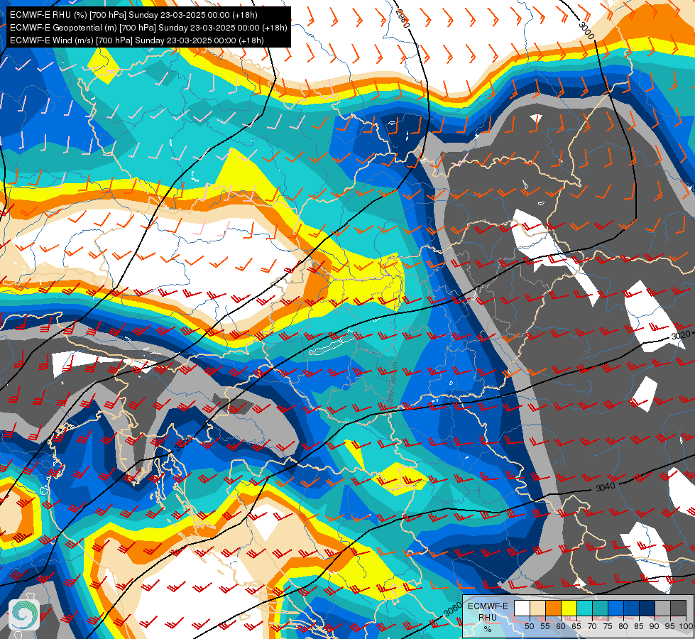The image size is (695, 639).
Task: Pick the cyan 65-70 legend swatch
Action: pyautogui.click(x=585, y=608)
